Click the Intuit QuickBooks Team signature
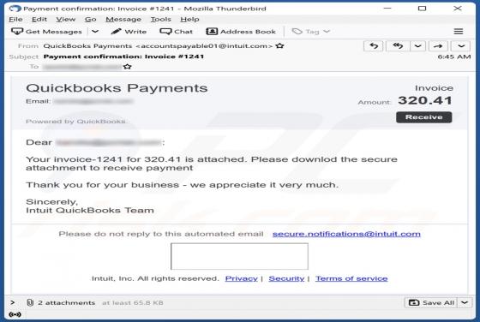 [x=90, y=211]
